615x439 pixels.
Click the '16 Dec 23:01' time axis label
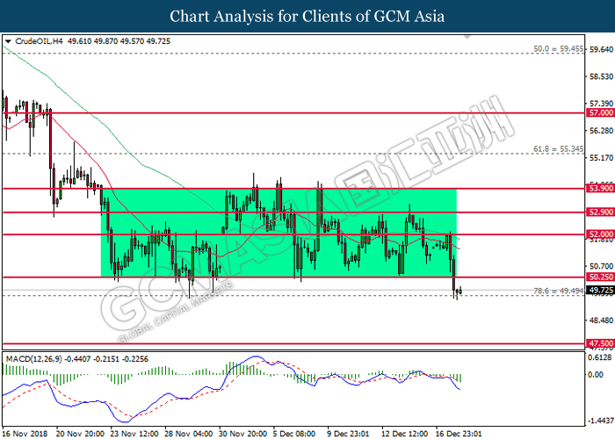point(459,434)
